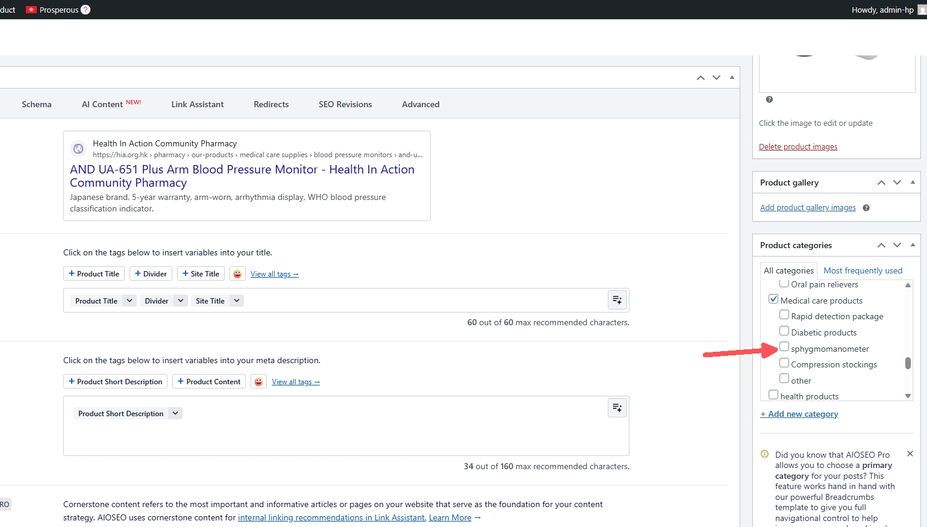Check the sphygmomanometer category checkbox

click(784, 347)
